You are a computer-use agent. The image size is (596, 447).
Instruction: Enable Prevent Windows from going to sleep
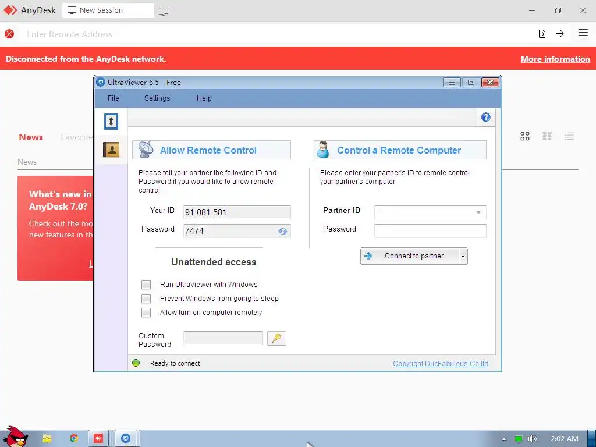(x=146, y=299)
